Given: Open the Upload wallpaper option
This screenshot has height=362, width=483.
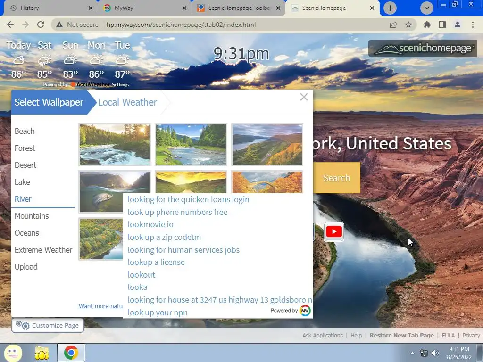Looking at the screenshot, I should point(26,267).
